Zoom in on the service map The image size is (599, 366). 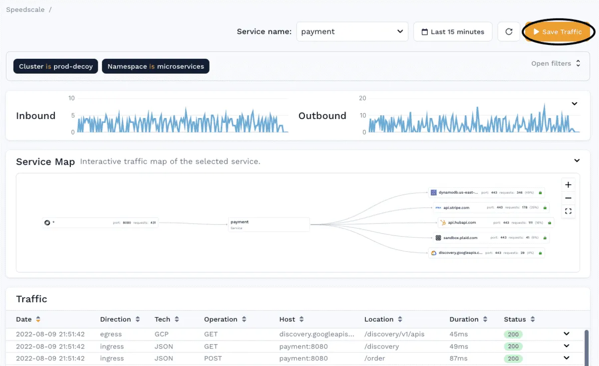pos(568,184)
